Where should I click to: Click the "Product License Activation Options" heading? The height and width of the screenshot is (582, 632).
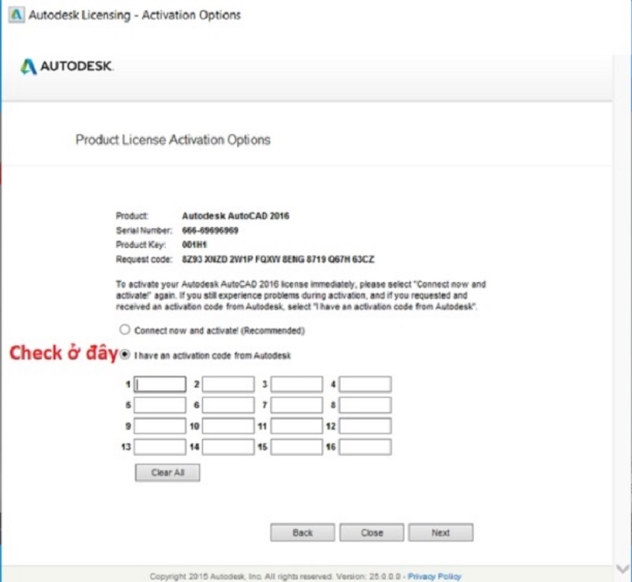pyautogui.click(x=173, y=140)
